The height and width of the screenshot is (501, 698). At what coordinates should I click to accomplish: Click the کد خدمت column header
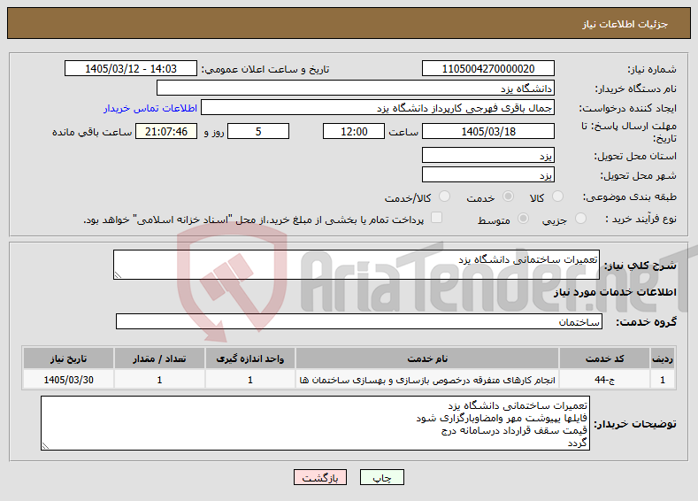click(604, 358)
